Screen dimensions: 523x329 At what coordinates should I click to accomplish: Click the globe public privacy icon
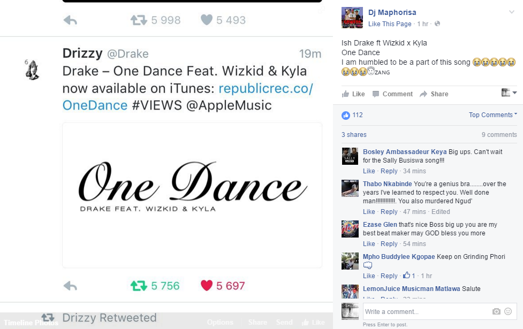(437, 24)
